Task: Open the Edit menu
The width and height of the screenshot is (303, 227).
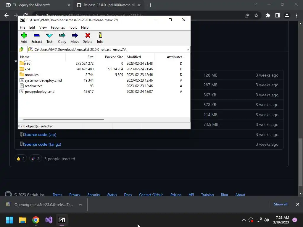Action: tap(32, 27)
